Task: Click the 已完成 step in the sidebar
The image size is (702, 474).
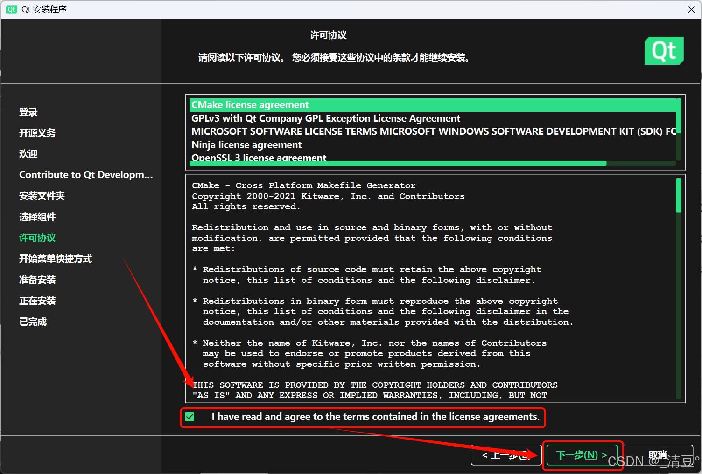Action: [33, 322]
